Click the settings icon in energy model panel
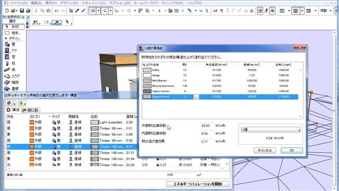 coord(9,103)
